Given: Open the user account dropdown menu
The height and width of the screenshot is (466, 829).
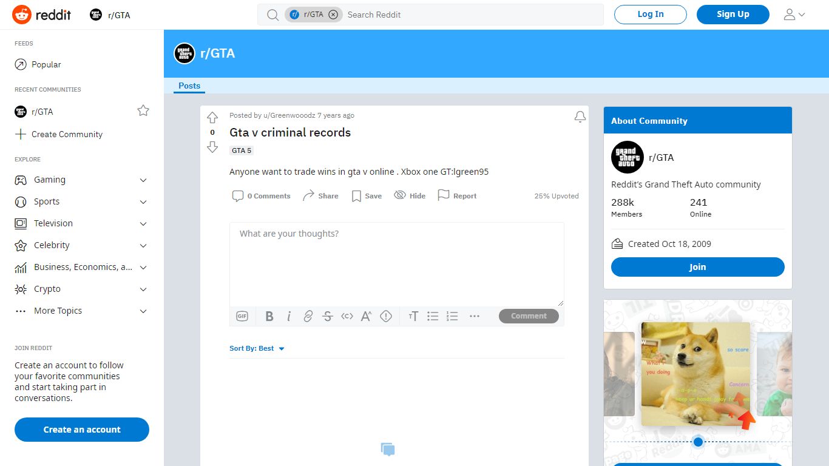Looking at the screenshot, I should click(794, 15).
